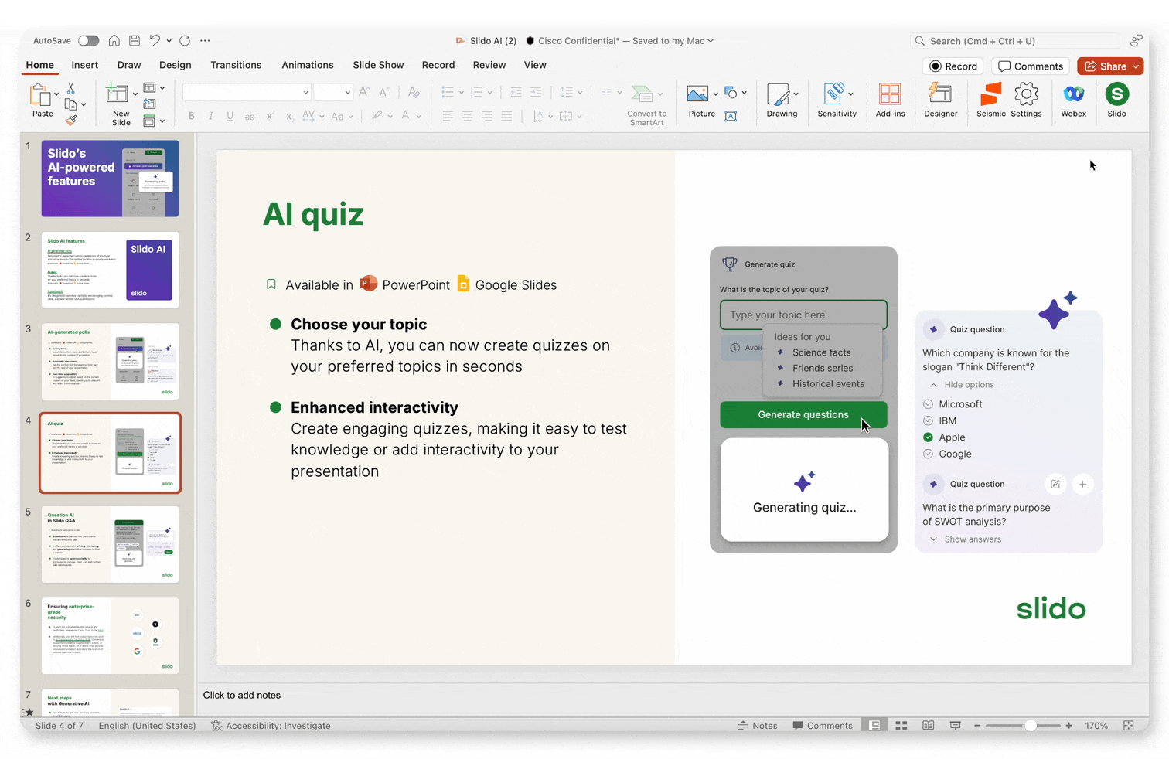The height and width of the screenshot is (759, 1169).
Task: Select slide 1 thumbnail, Slido's AI-powered features
Action: (110, 179)
